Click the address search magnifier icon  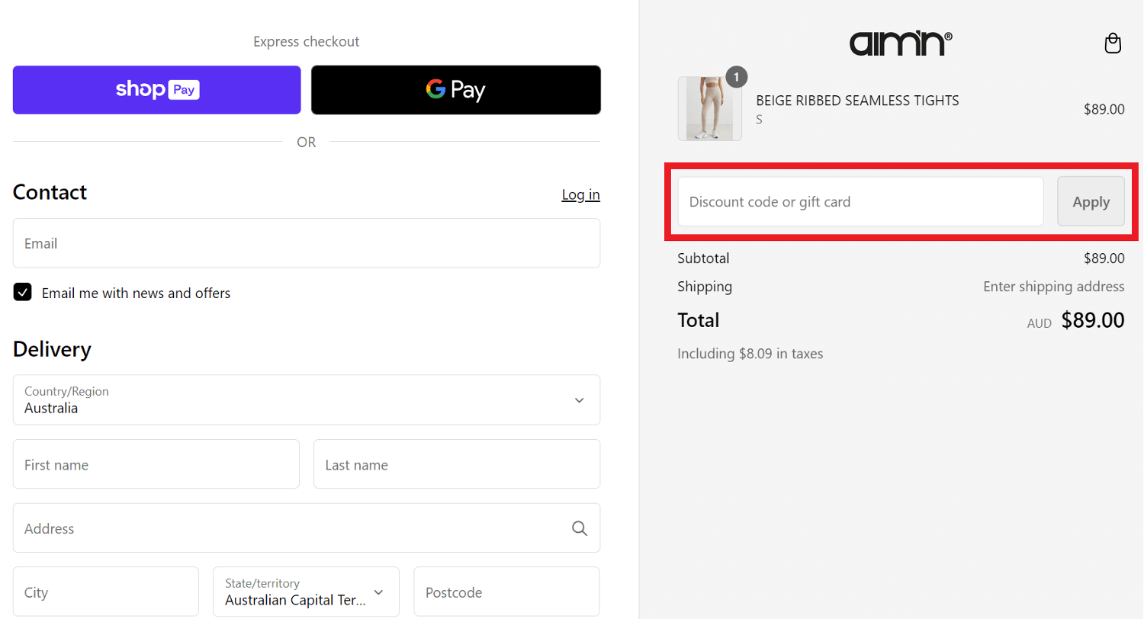(580, 528)
